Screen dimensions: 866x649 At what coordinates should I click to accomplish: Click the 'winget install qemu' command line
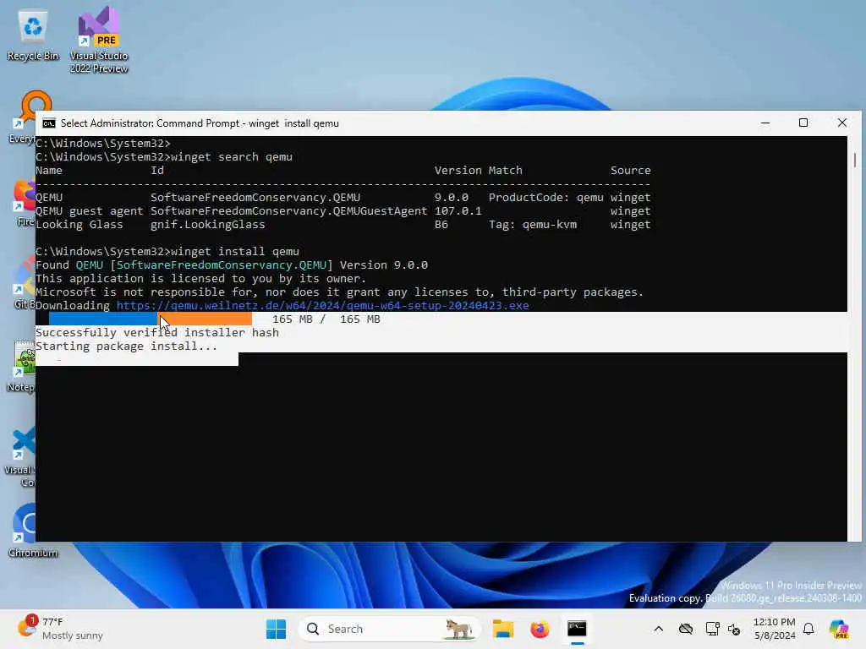coord(235,251)
